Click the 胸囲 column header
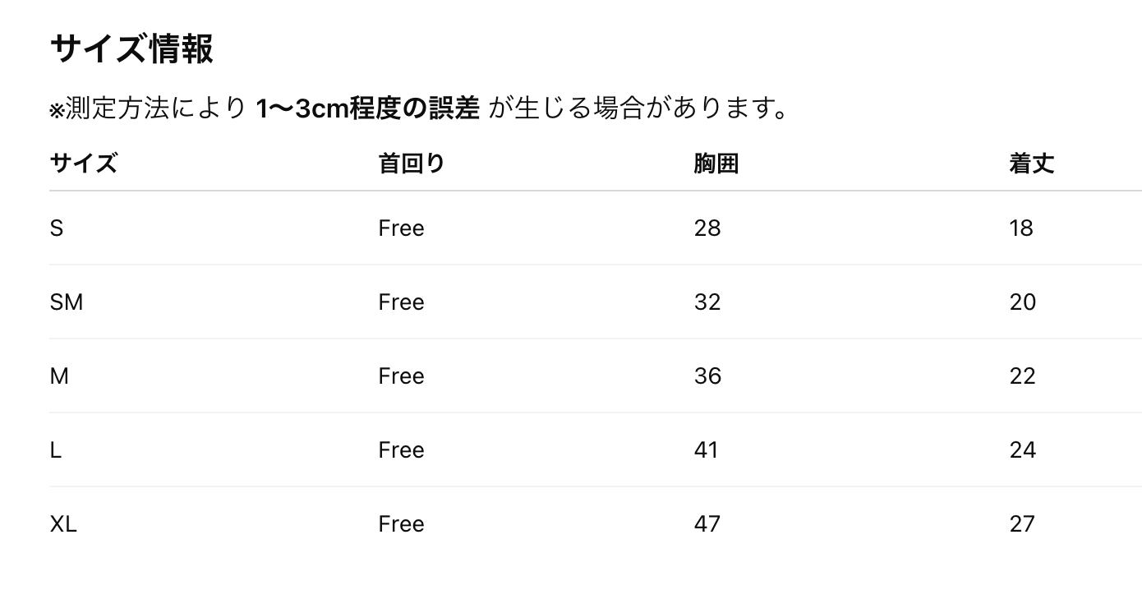Screen dimensions: 1142x590 tap(716, 164)
